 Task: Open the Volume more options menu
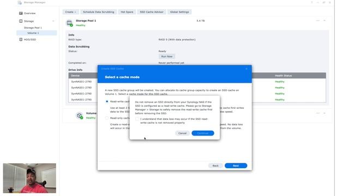pyautogui.click(x=318, y=113)
